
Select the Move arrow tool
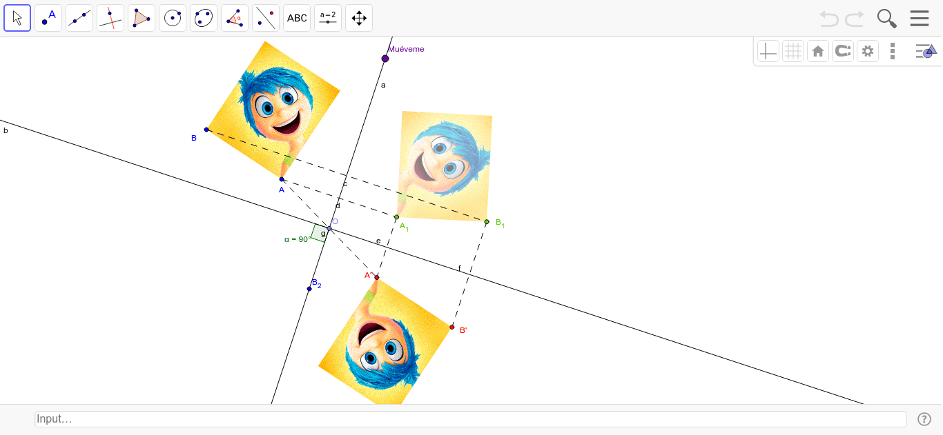[x=17, y=18]
